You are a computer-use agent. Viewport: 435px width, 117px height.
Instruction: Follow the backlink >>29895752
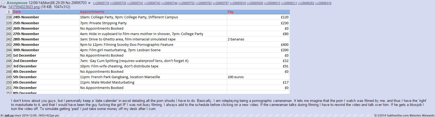click(x=186, y=3)
